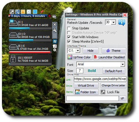Image resolution: width=139 pixels, height=122 pixels.
Task: Open the Theme button
Action: (114, 51)
